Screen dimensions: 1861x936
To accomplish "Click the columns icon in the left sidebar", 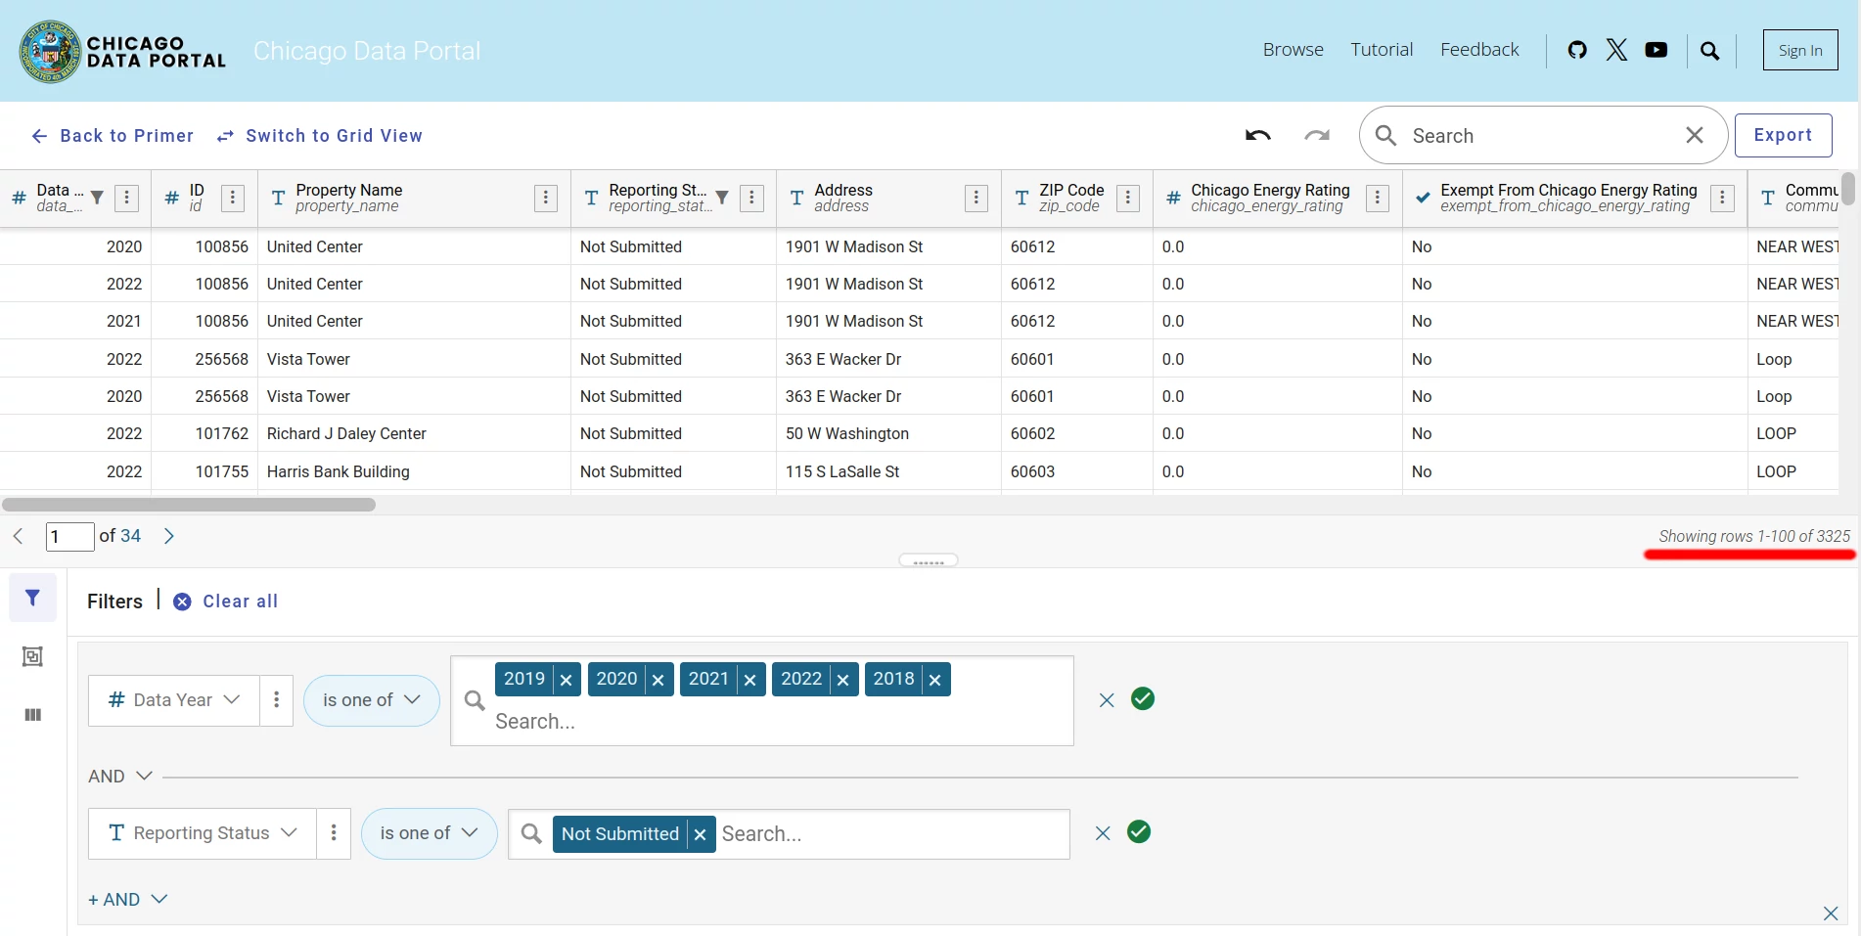I will click(x=32, y=715).
